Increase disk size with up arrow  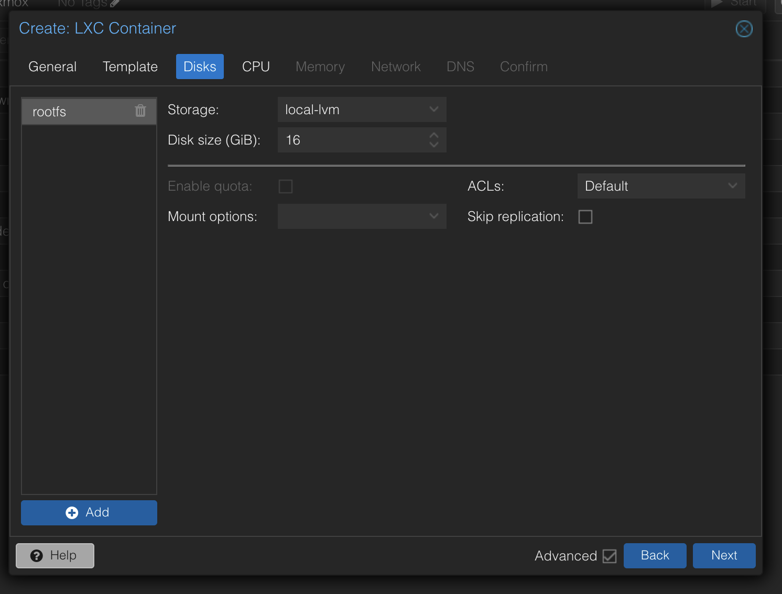click(x=434, y=136)
